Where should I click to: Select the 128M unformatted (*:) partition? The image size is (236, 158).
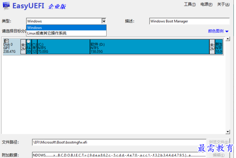pyautogui.click(x=34, y=46)
